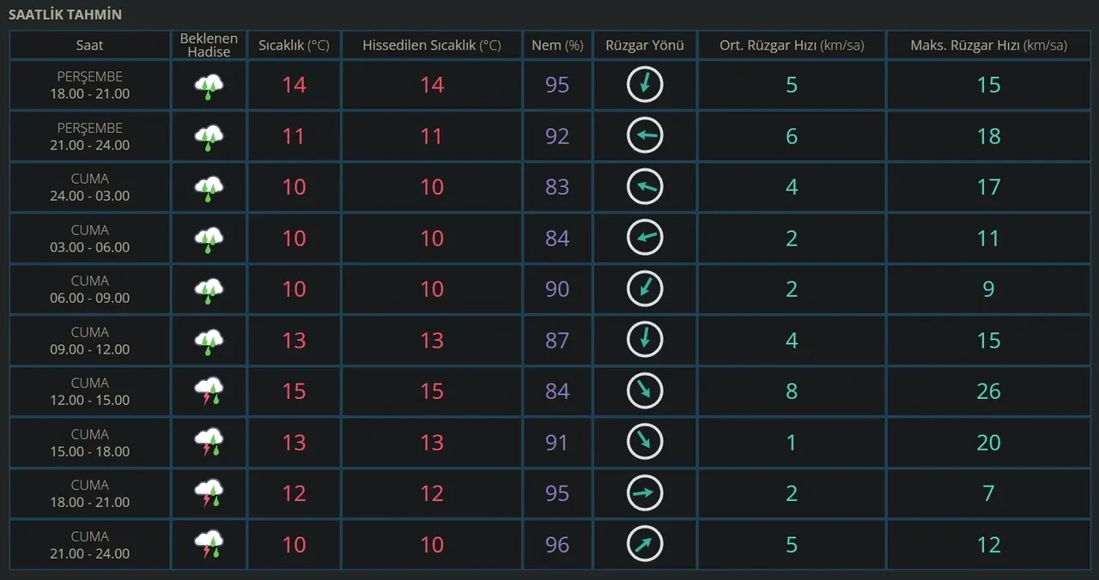
Task: Click the humidity value 96
Action: click(x=557, y=545)
